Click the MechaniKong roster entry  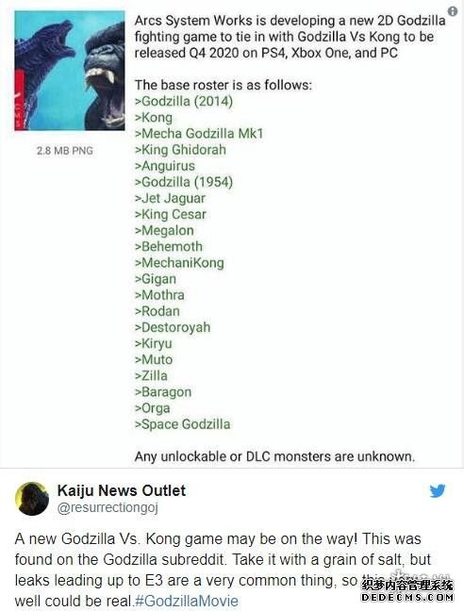tap(179, 263)
